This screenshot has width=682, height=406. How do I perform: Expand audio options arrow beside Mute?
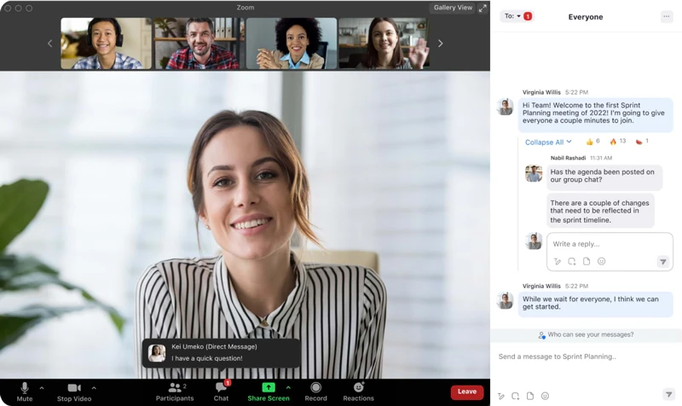42,388
